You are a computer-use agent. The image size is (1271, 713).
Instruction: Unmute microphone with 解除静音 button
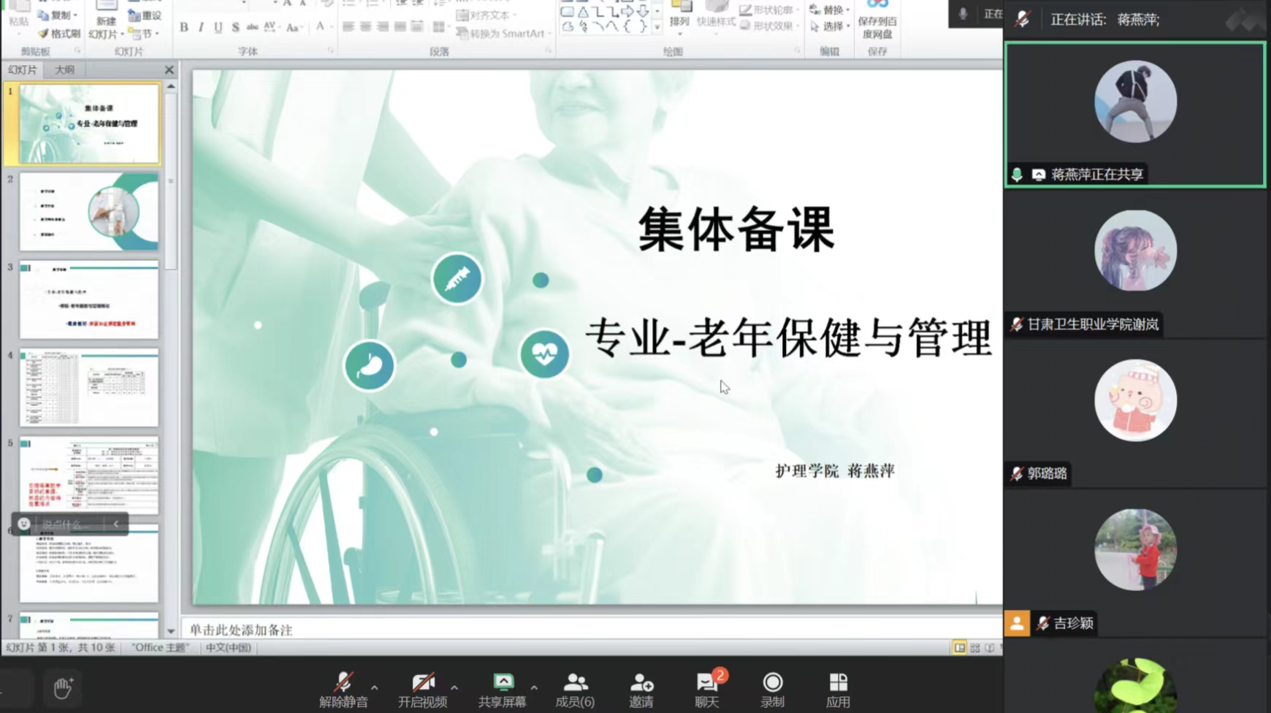tap(343, 689)
